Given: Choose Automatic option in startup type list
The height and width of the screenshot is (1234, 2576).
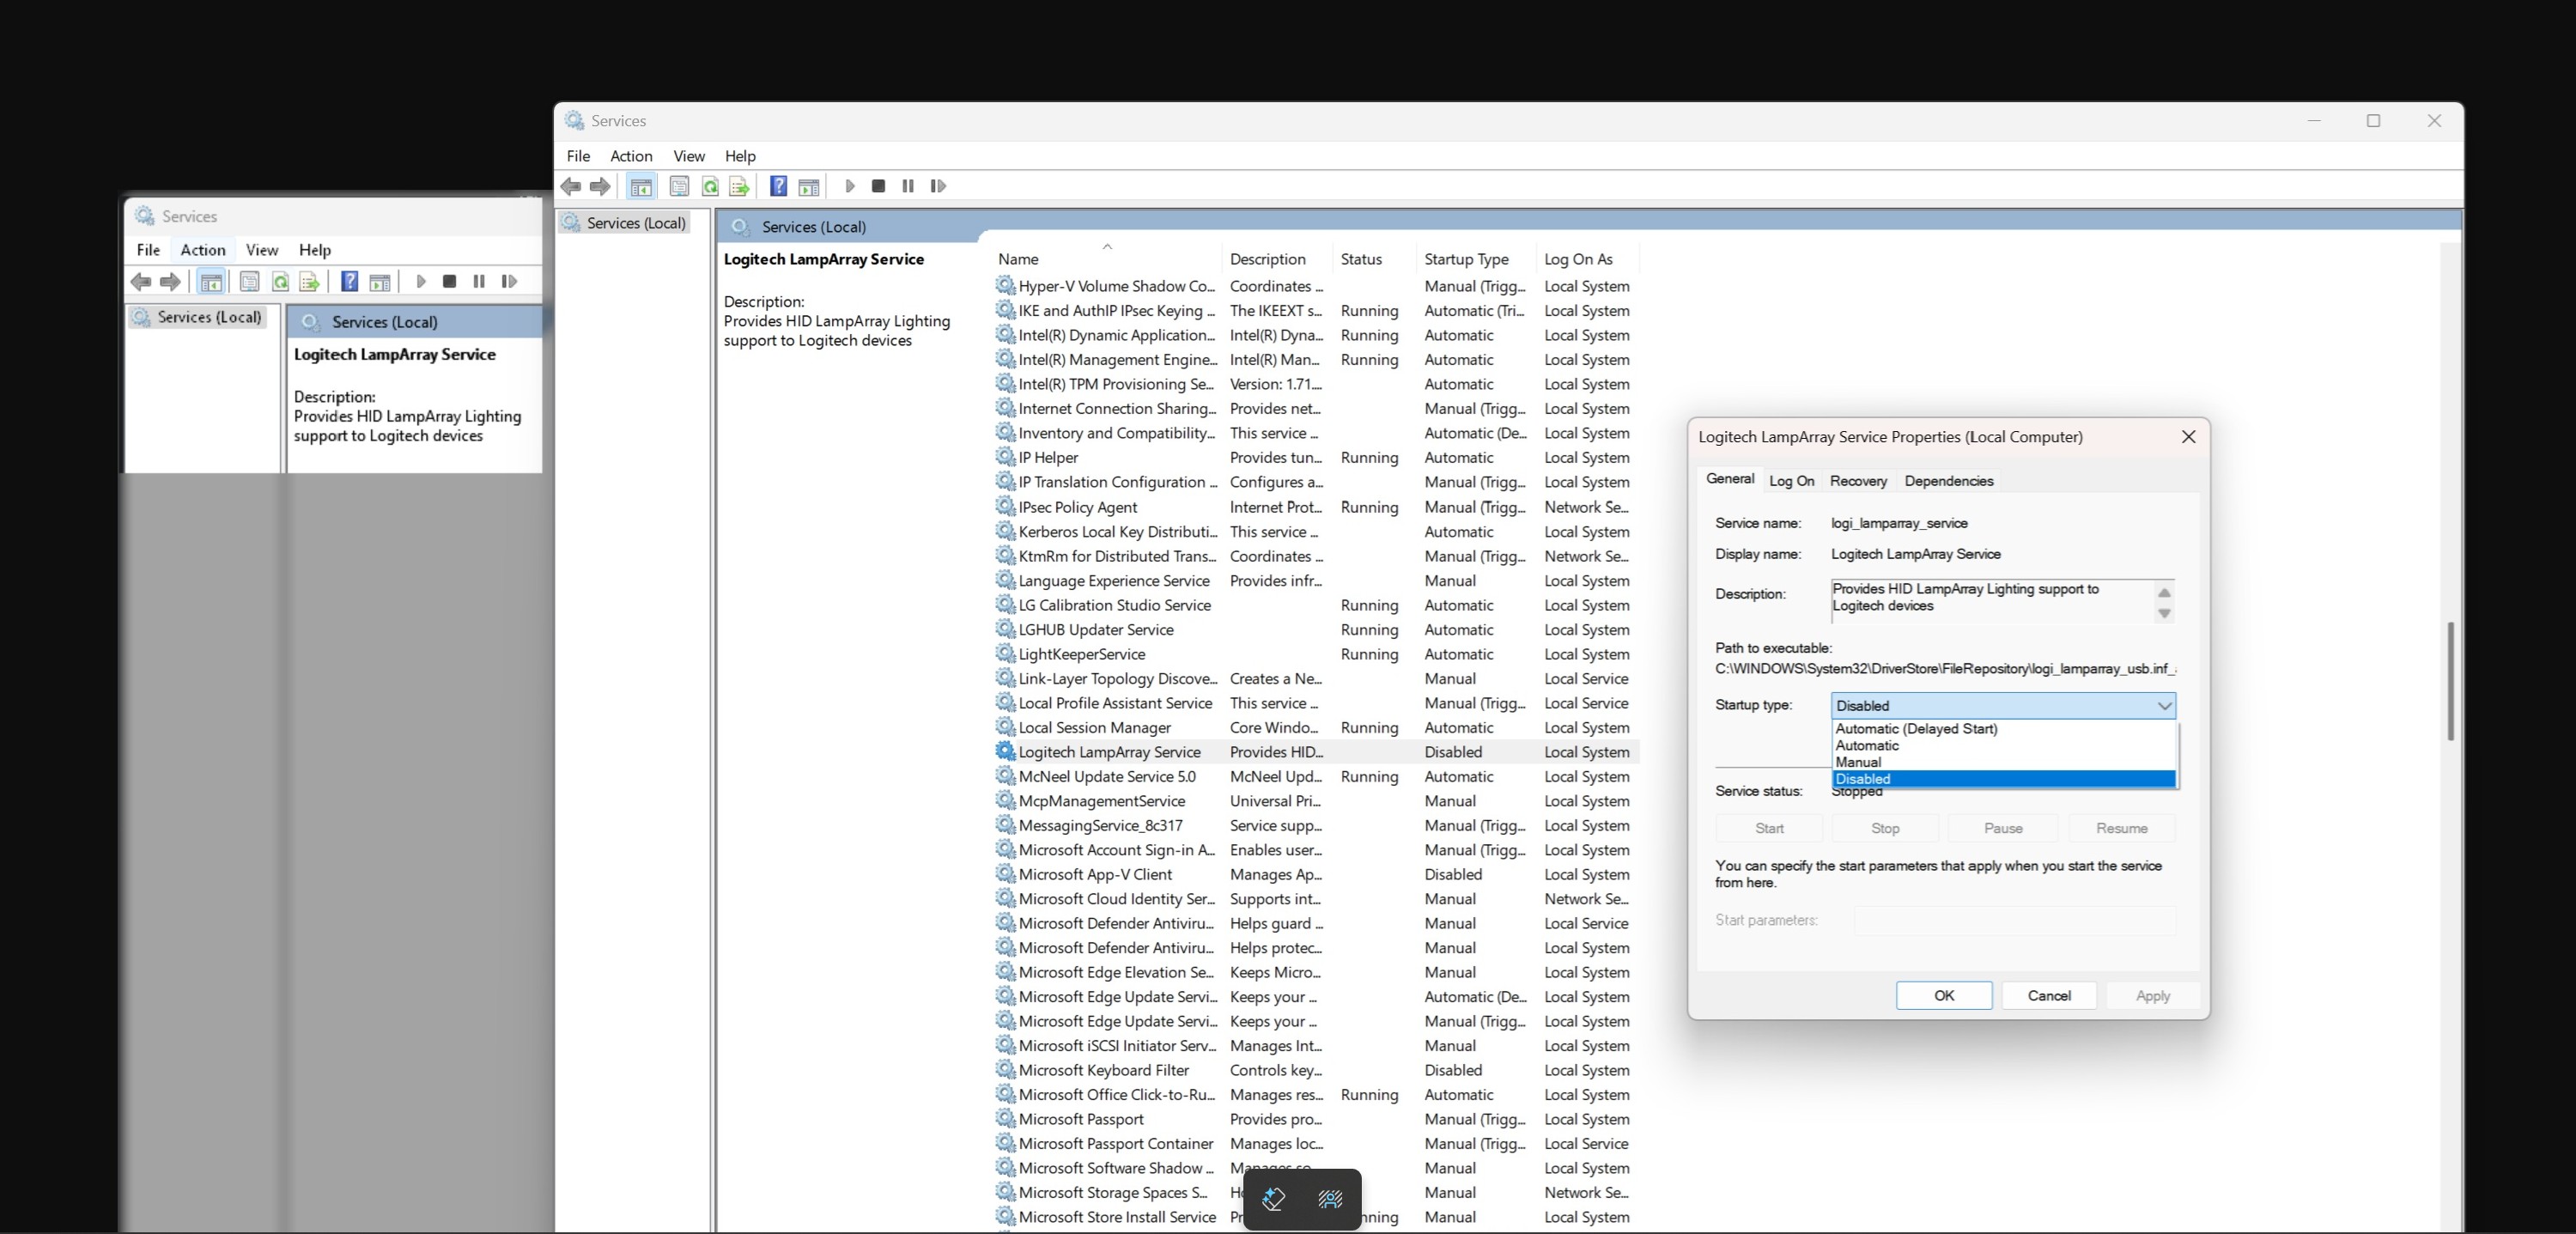Looking at the screenshot, I should (x=2003, y=745).
